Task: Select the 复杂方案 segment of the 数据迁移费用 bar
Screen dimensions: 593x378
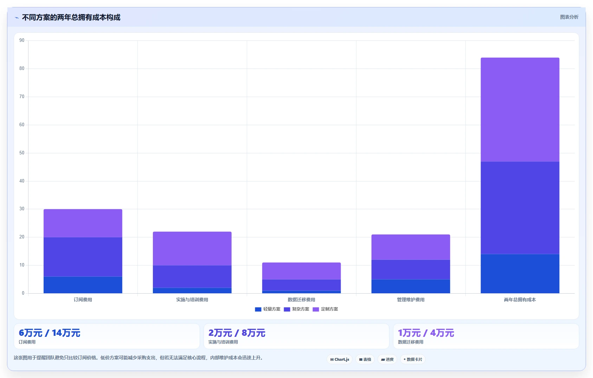Action: tap(302, 285)
